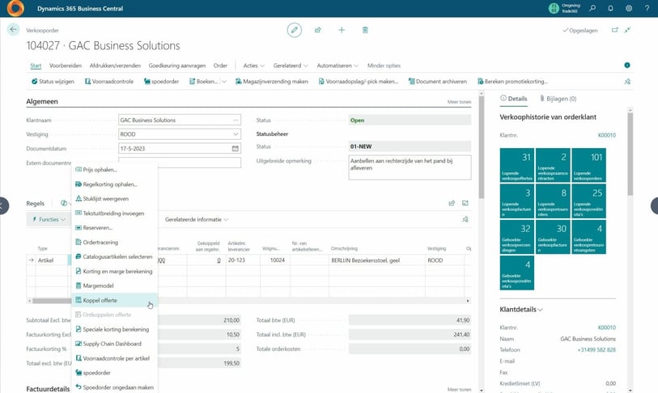
Task: Open customer number K00010 under Verkoophistorie
Action: click(x=607, y=135)
